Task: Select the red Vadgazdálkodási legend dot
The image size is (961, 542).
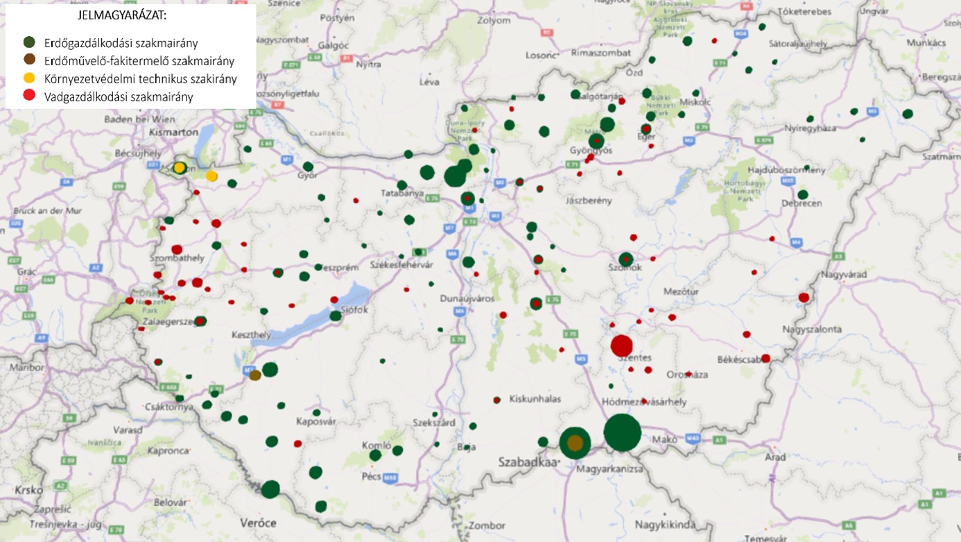Action: click(x=29, y=96)
